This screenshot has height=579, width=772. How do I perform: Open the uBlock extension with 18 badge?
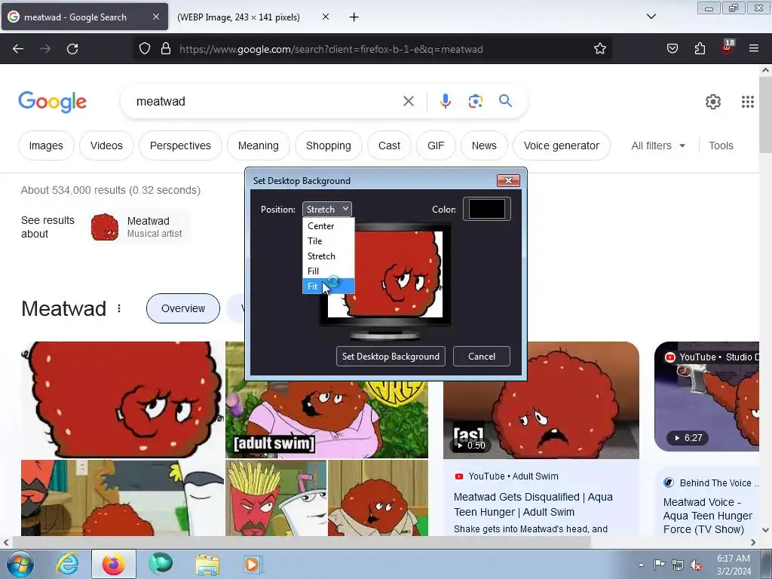[x=728, y=47]
